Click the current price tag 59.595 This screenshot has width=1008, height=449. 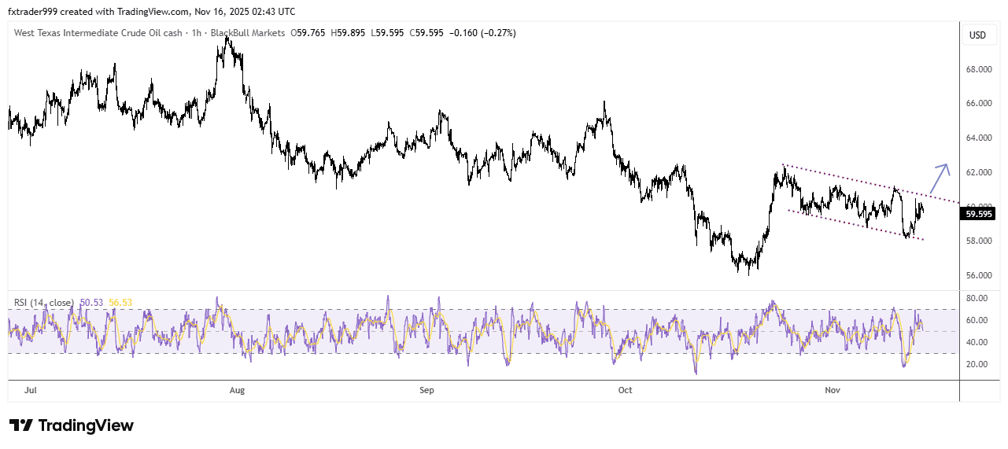tap(978, 213)
